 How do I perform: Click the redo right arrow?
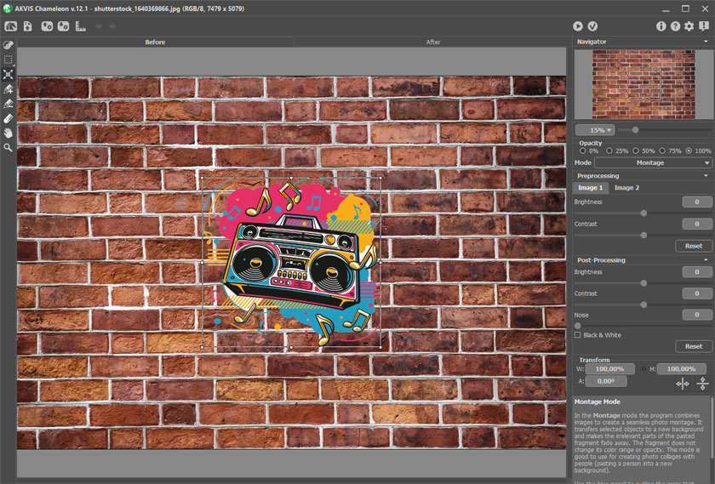[112, 26]
